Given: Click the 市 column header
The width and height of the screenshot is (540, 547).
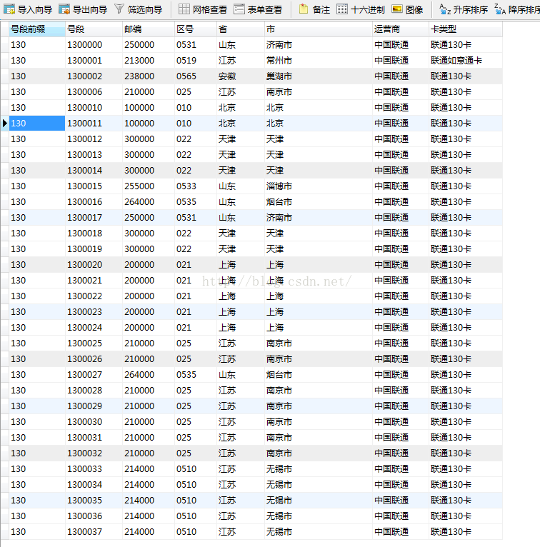Looking at the screenshot, I should coord(319,29).
